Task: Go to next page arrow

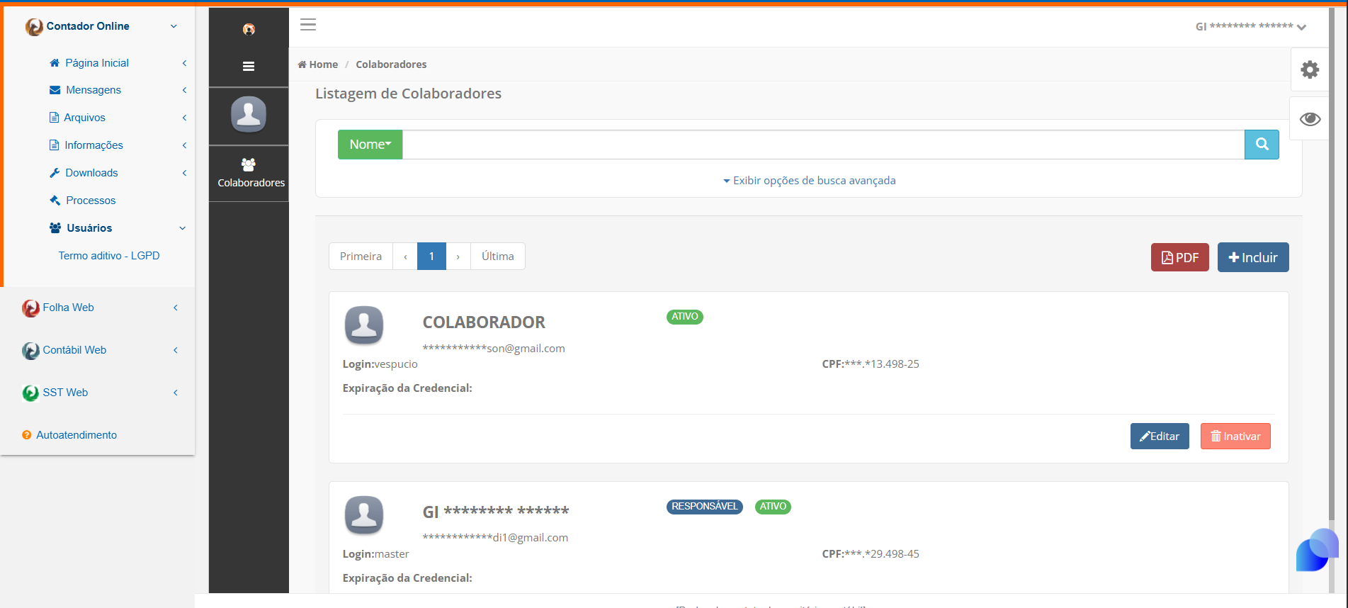Action: [458, 257]
